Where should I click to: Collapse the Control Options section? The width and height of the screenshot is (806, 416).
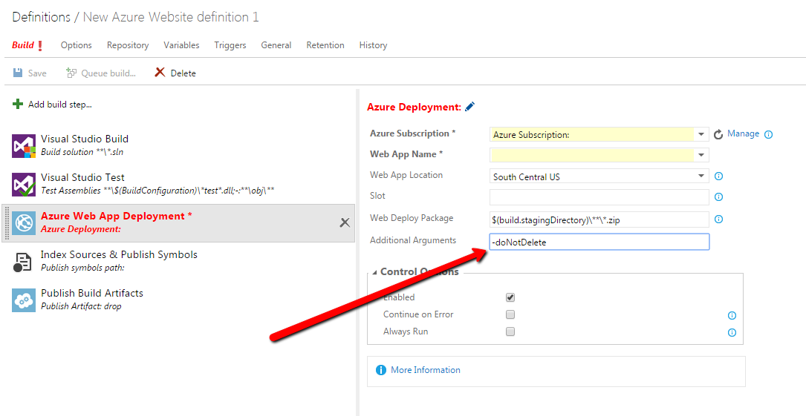(374, 272)
